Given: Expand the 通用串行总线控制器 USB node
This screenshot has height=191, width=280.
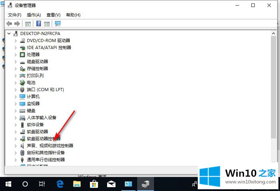Looking at the screenshot, I should [x=15, y=160].
